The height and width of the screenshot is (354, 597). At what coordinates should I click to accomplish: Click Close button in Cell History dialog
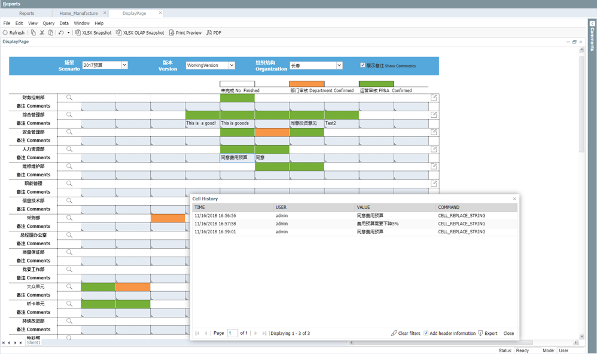pos(508,333)
